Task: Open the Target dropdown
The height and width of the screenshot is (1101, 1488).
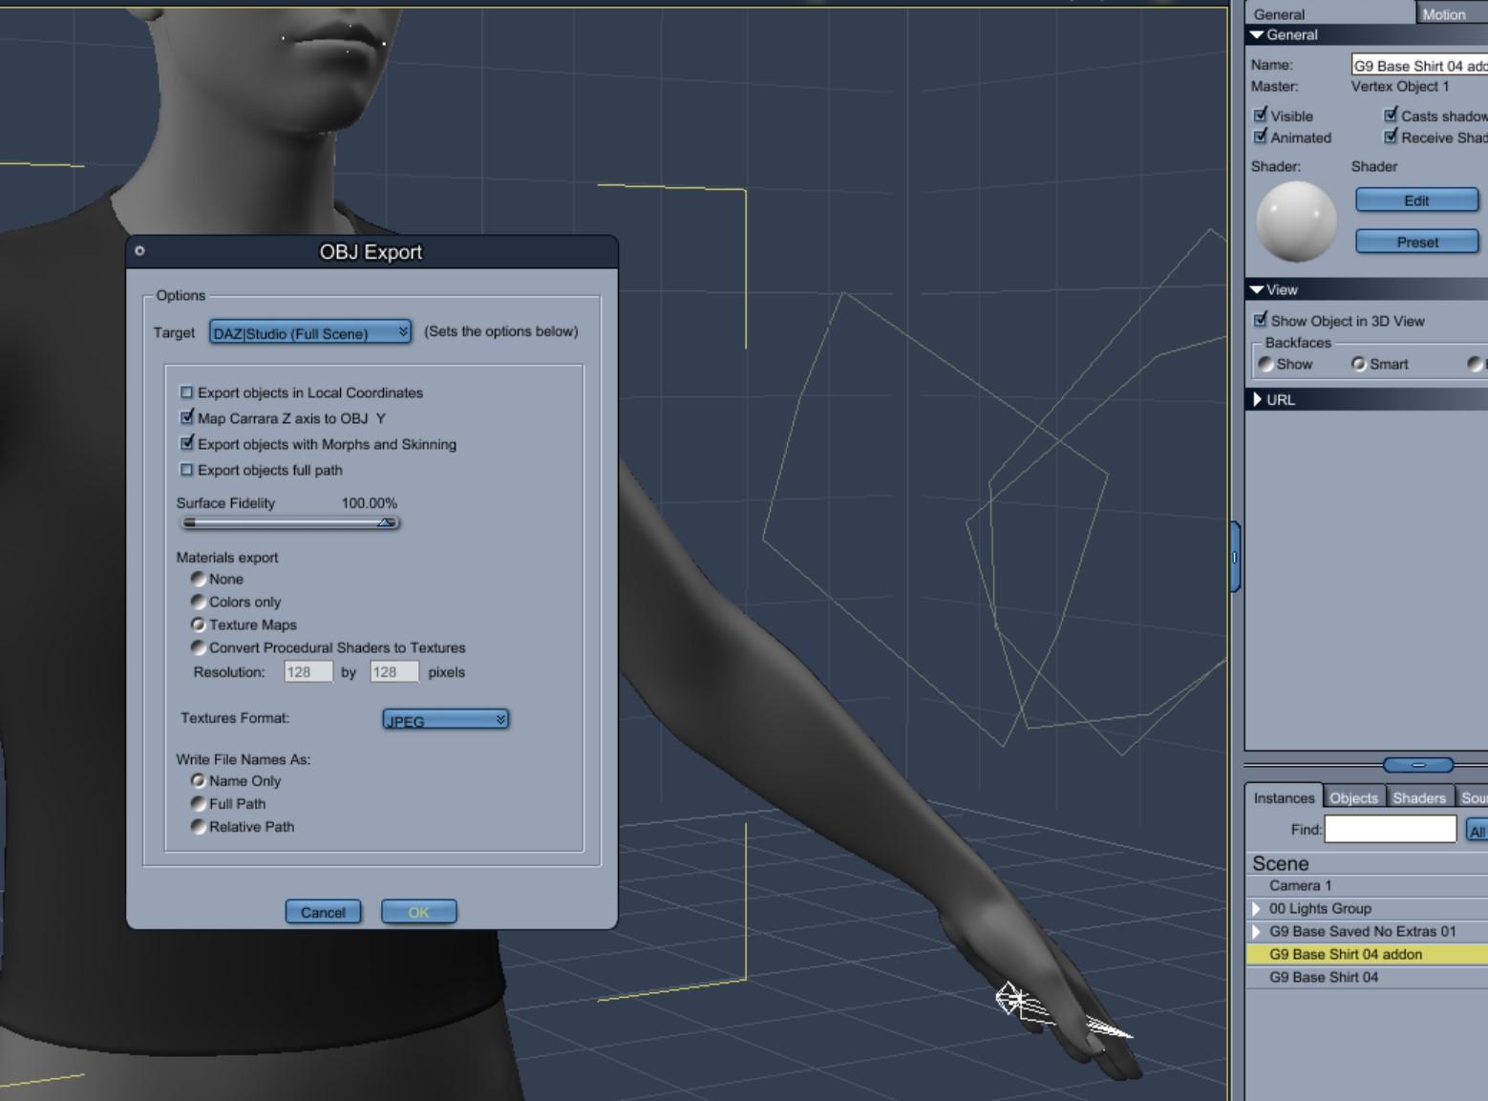Action: coord(310,332)
